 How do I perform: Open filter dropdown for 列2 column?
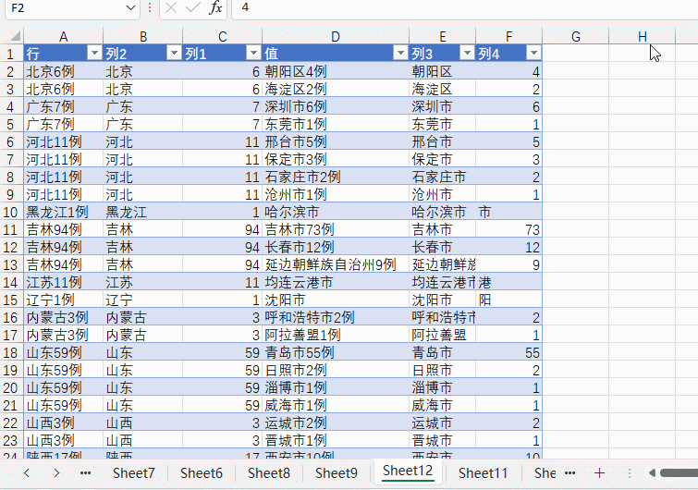(174, 54)
